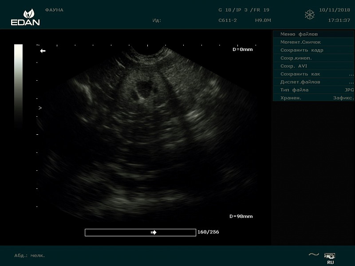Click the grayscale bar beside the image
The height and width of the screenshot is (266, 355).
18,84
